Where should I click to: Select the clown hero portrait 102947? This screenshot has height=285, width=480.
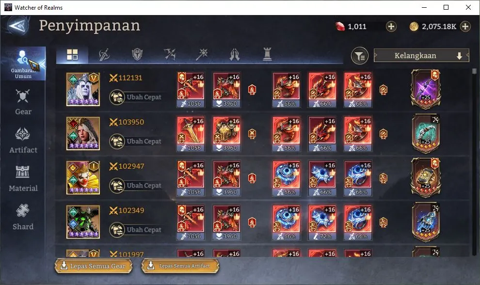83,177
